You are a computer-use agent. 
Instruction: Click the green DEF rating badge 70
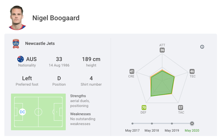144,108
